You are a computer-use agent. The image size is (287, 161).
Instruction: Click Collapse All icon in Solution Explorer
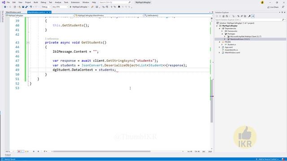pyautogui.click(x=242, y=16)
